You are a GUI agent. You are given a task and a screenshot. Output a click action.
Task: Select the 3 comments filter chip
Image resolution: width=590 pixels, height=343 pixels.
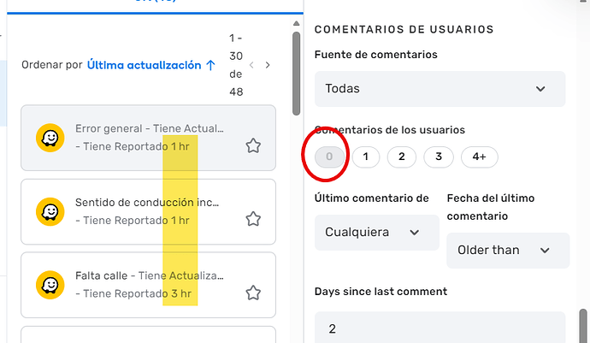(x=439, y=157)
